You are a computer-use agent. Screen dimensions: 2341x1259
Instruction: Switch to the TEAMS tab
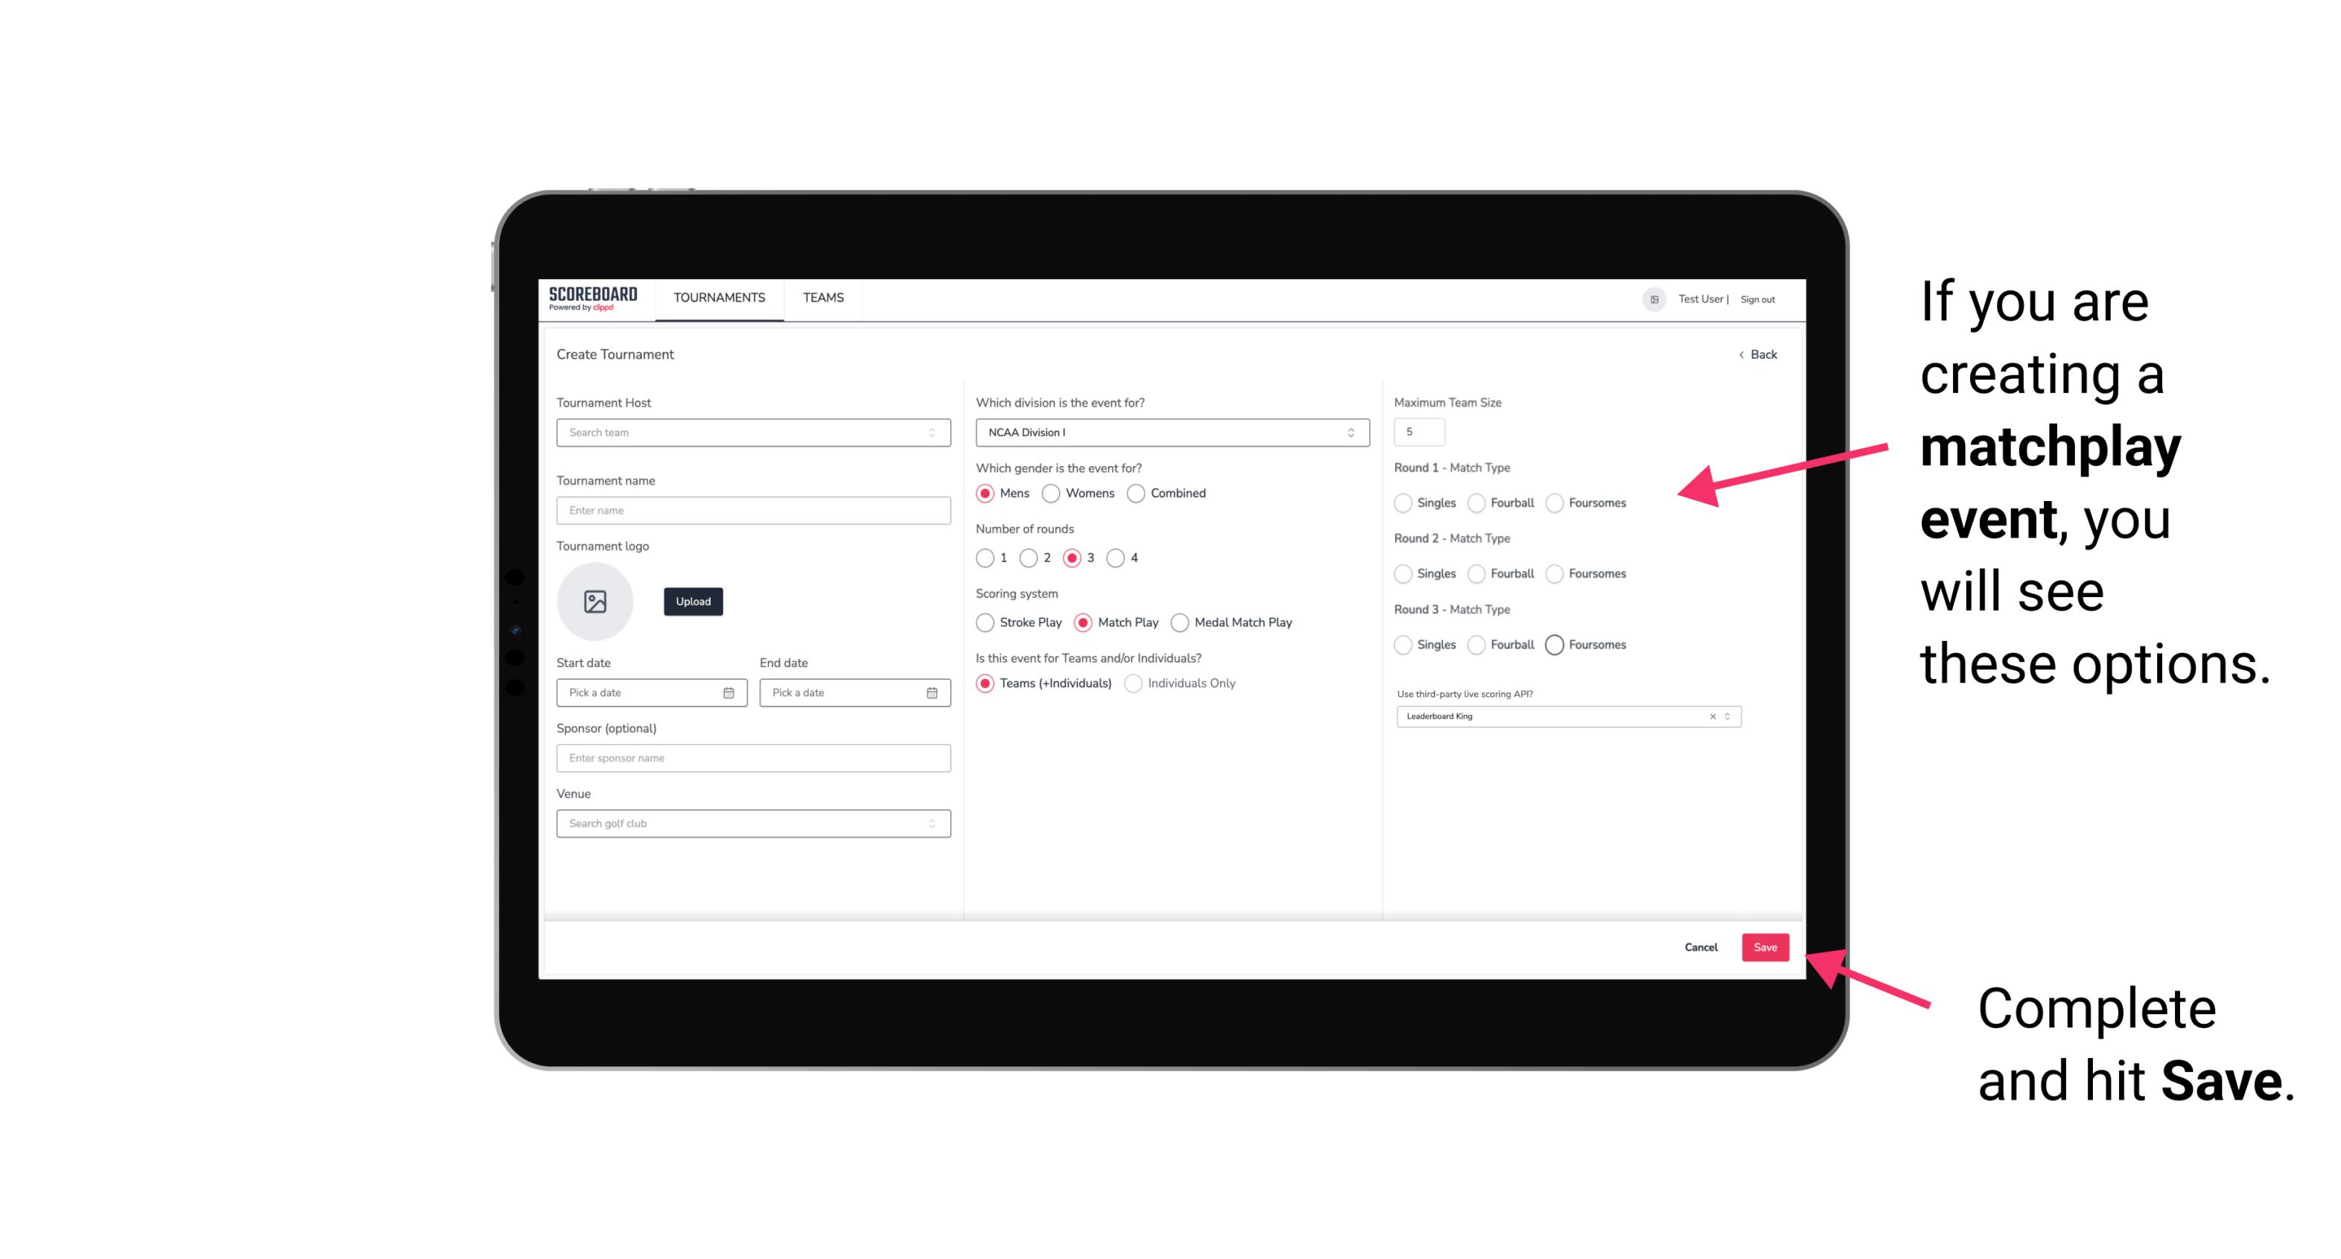point(822,298)
